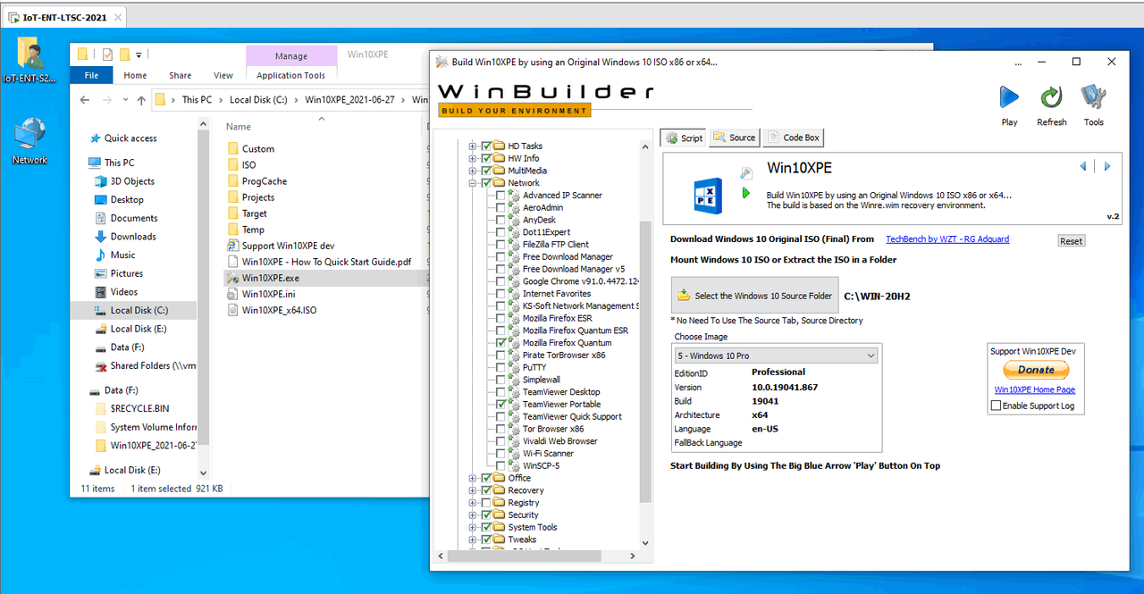The height and width of the screenshot is (594, 1144).
Task: Select 3D Objects in Explorer navigation pane
Action: 132,181
